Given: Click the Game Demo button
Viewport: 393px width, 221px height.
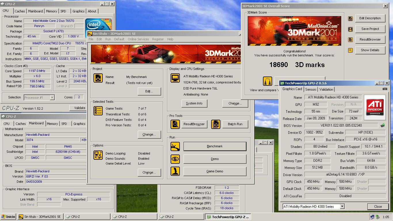Looking at the screenshot, I should (x=215, y=171).
